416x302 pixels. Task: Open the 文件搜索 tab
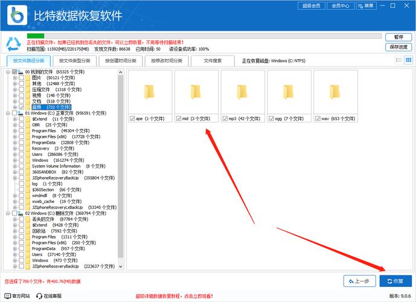click(x=213, y=61)
